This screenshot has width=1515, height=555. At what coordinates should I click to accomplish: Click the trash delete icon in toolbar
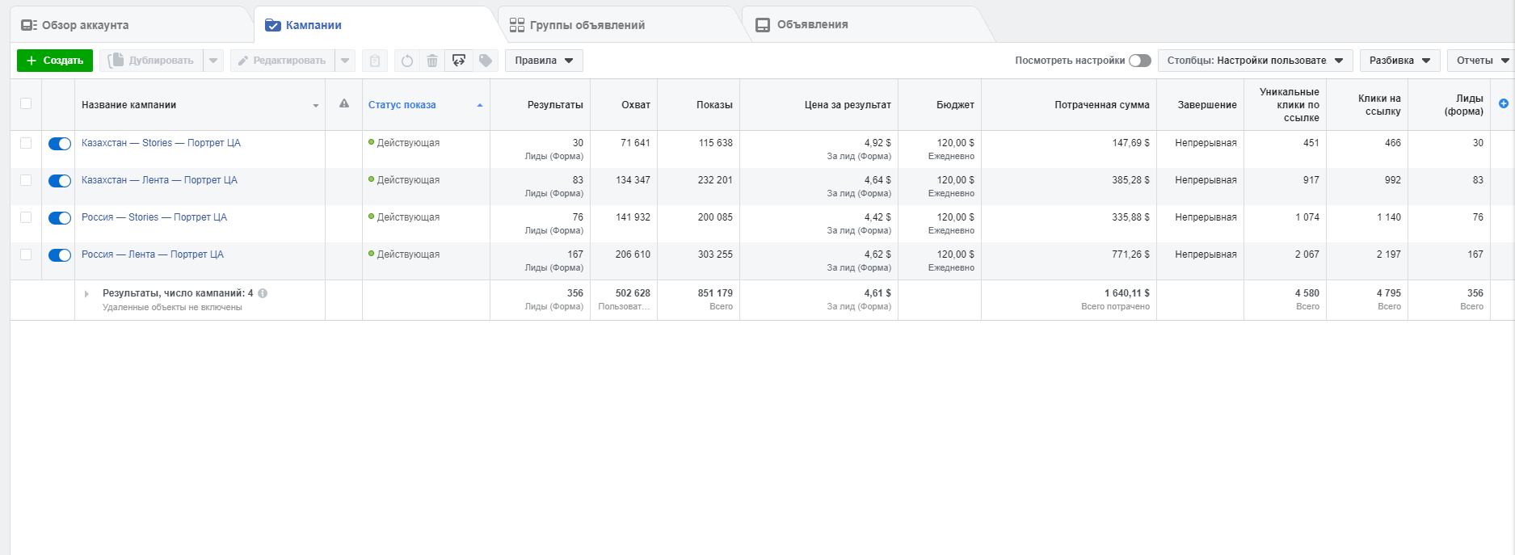point(432,61)
